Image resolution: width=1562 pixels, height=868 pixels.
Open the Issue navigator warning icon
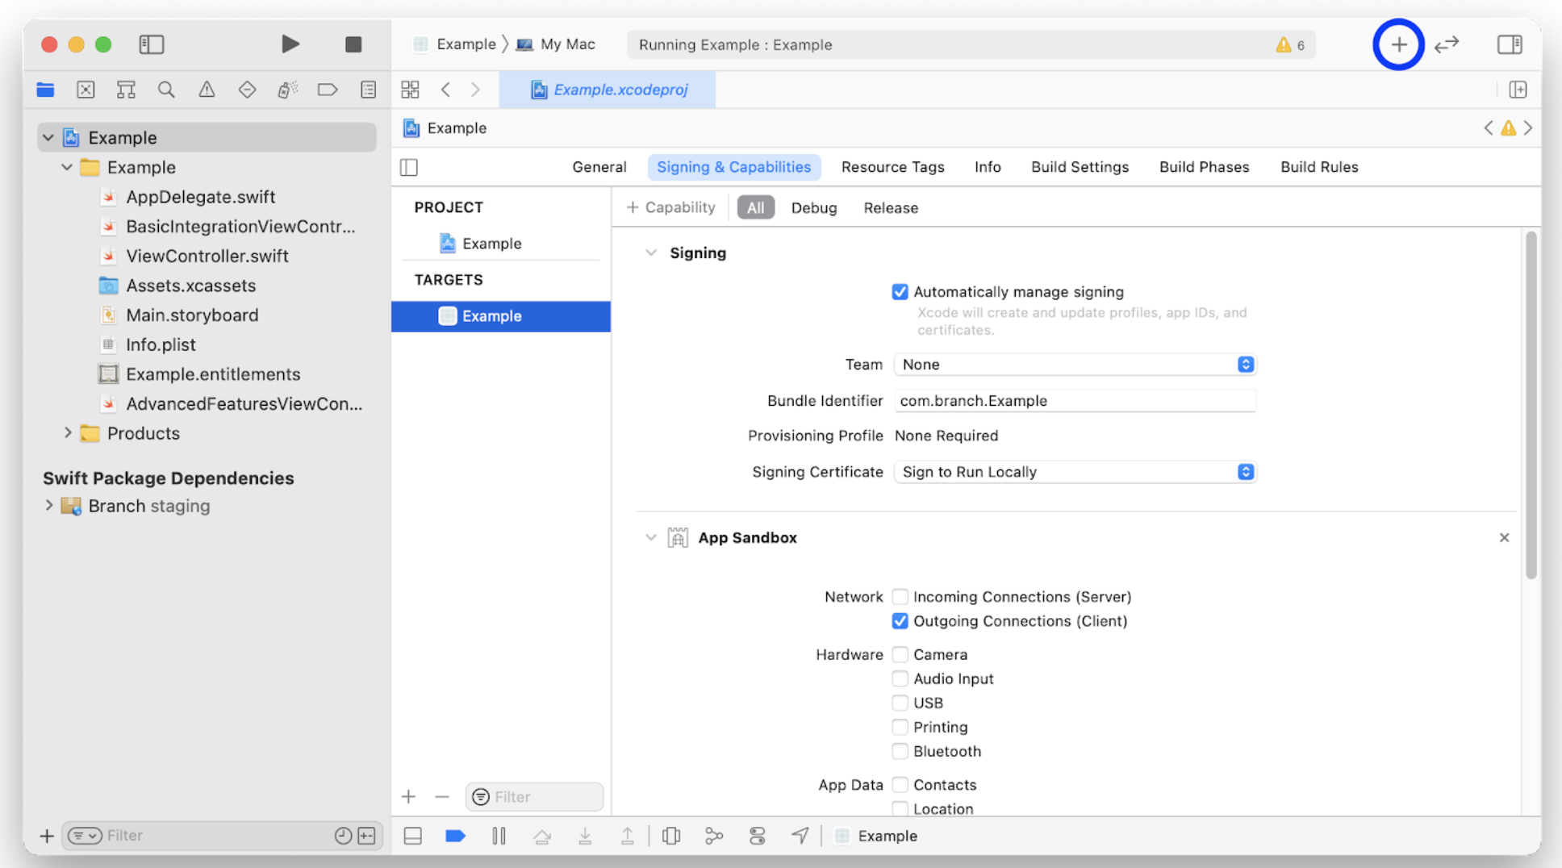point(207,90)
